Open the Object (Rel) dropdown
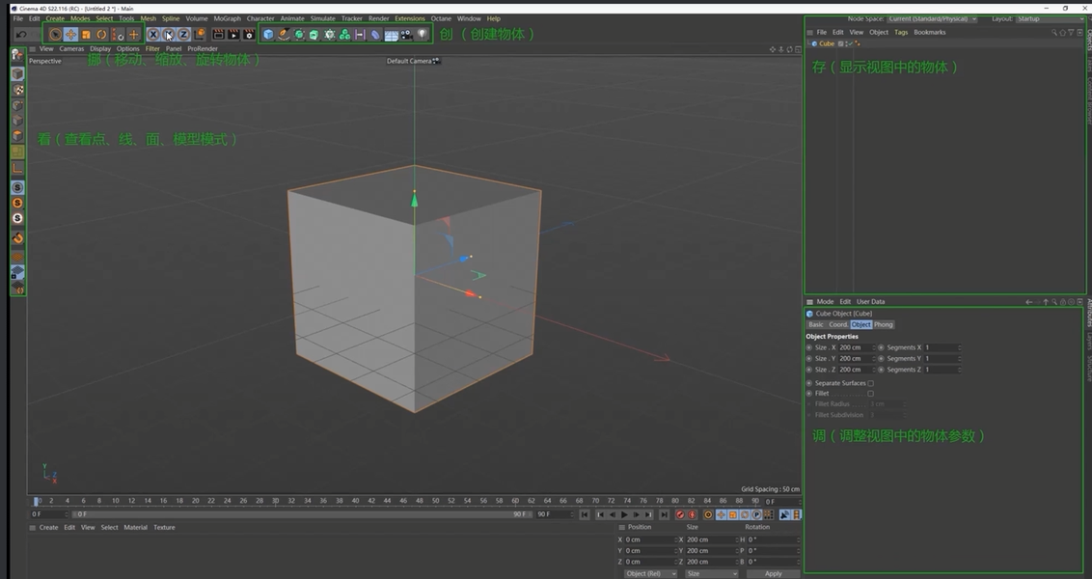The image size is (1092, 579). point(650,573)
